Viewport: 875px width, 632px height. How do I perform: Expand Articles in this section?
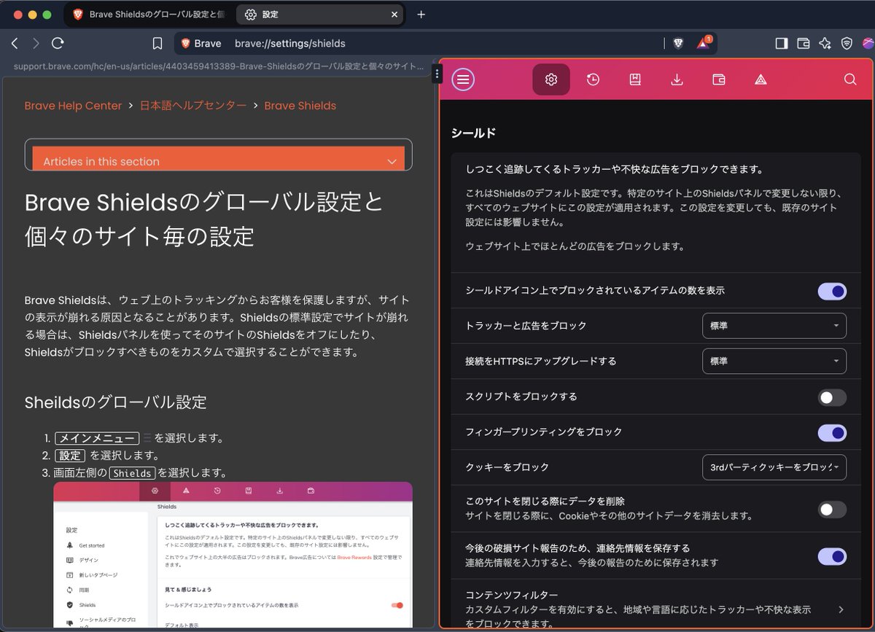click(x=218, y=159)
